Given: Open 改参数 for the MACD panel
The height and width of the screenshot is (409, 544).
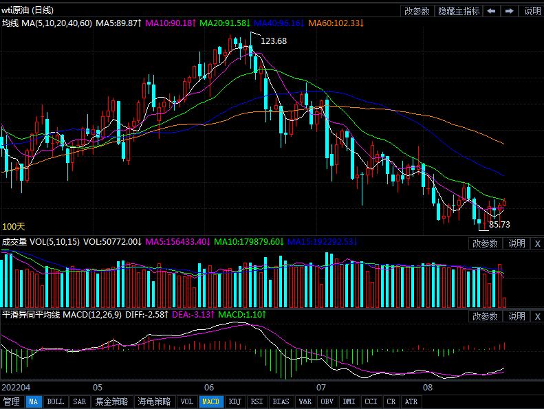Looking at the screenshot, I should 486,316.
